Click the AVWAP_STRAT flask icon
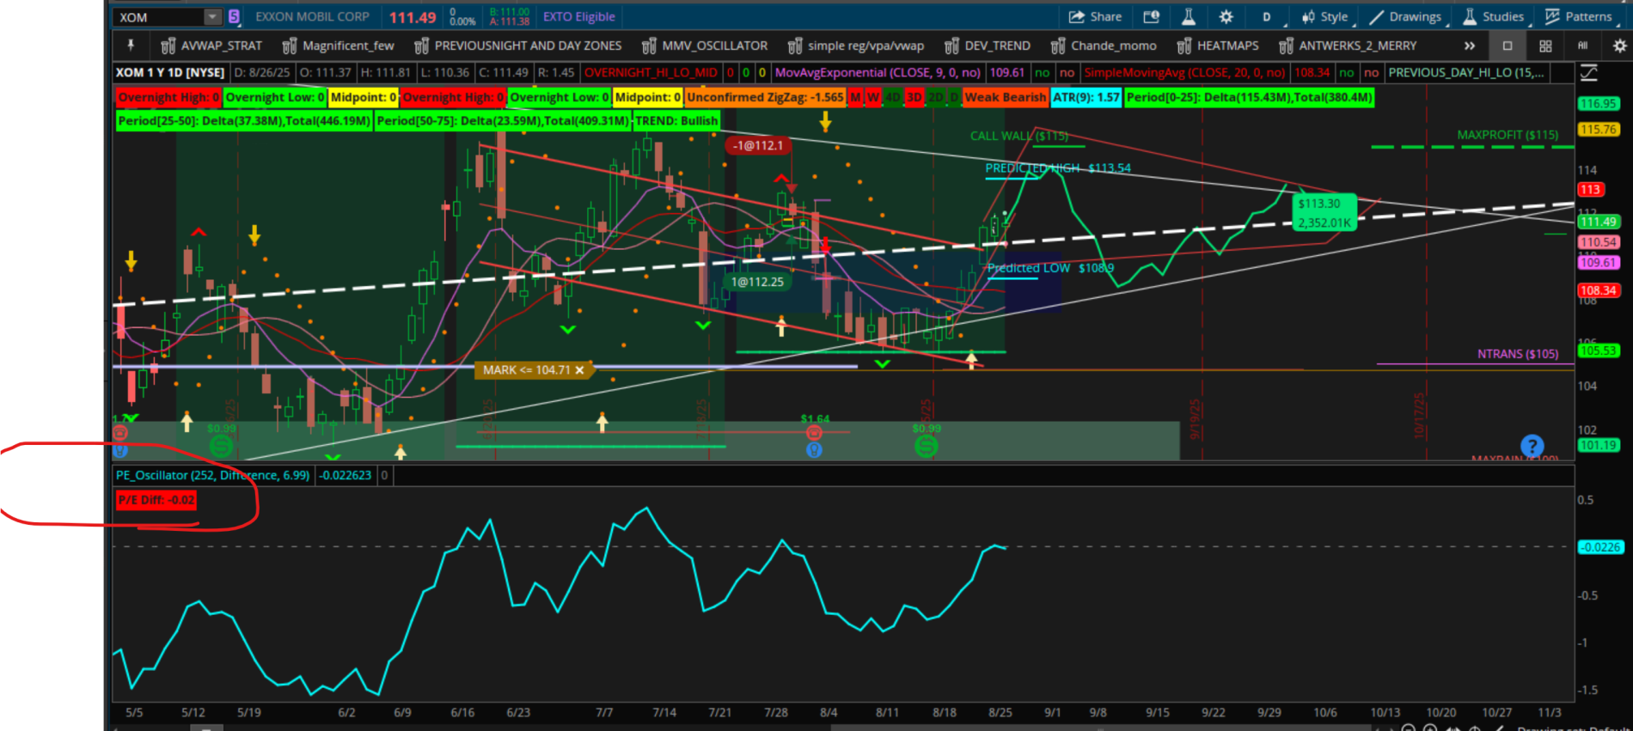The width and height of the screenshot is (1633, 731). click(x=168, y=46)
